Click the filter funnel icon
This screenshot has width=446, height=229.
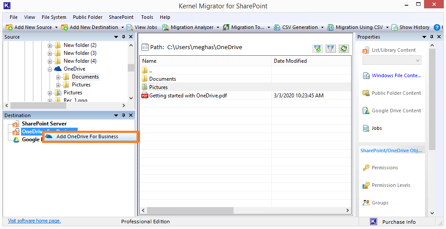331,49
